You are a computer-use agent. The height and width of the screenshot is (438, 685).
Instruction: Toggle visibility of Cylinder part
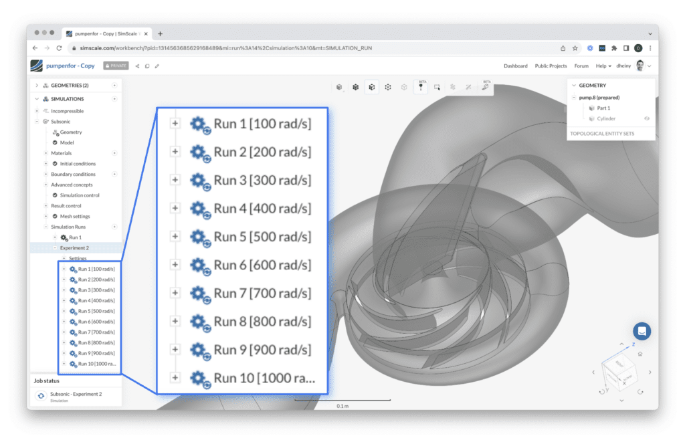pos(647,118)
